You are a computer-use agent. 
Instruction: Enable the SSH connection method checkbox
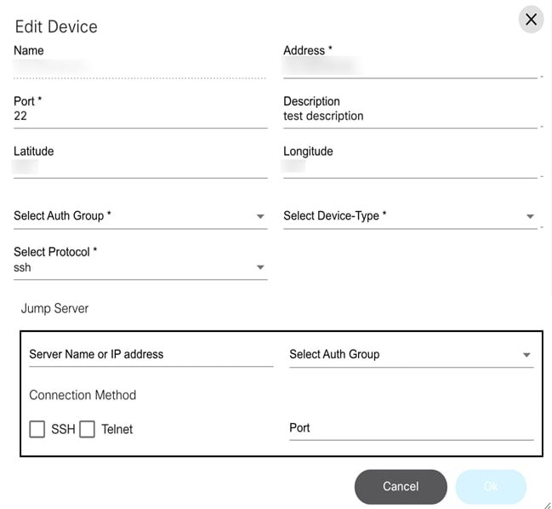(37, 429)
